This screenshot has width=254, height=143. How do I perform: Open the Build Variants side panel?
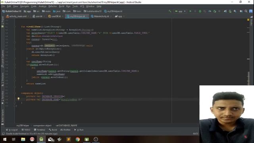(2, 117)
